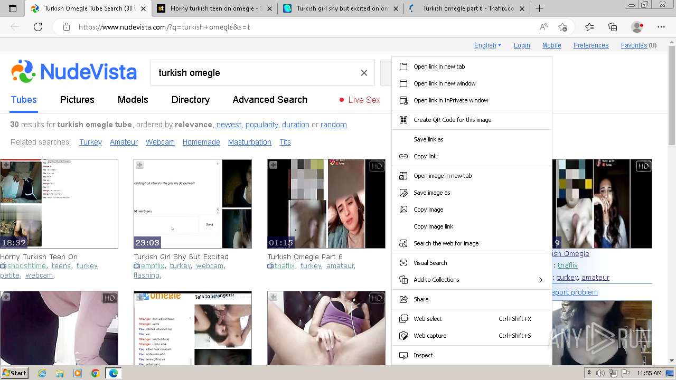
Task: Select Copy image link
Action: pyautogui.click(x=472, y=226)
